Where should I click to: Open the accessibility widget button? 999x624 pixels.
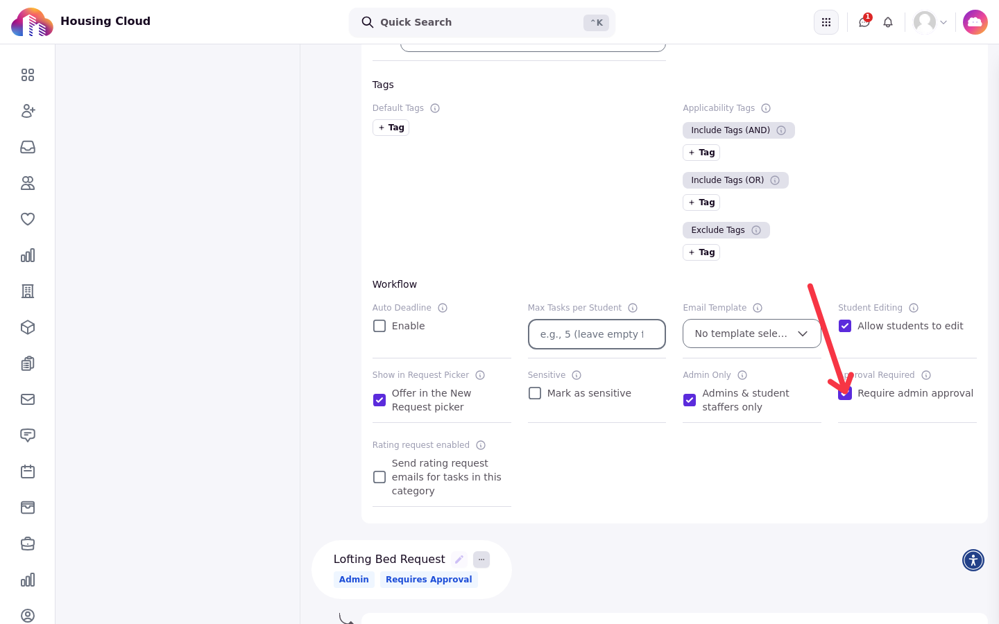973,560
